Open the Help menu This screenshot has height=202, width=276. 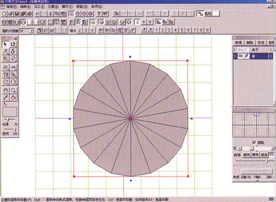97,7
